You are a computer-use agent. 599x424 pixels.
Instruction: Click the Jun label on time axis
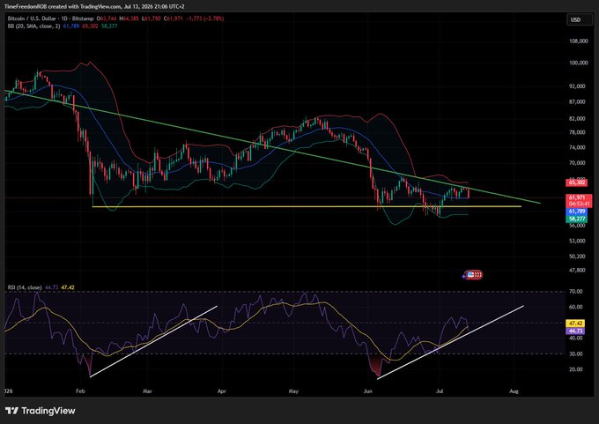[x=367, y=391]
